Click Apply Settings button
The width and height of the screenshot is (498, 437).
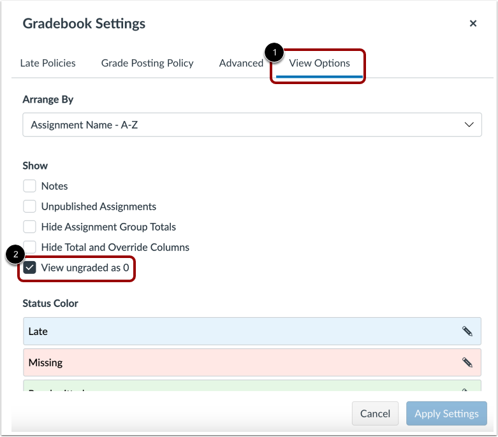click(x=446, y=413)
